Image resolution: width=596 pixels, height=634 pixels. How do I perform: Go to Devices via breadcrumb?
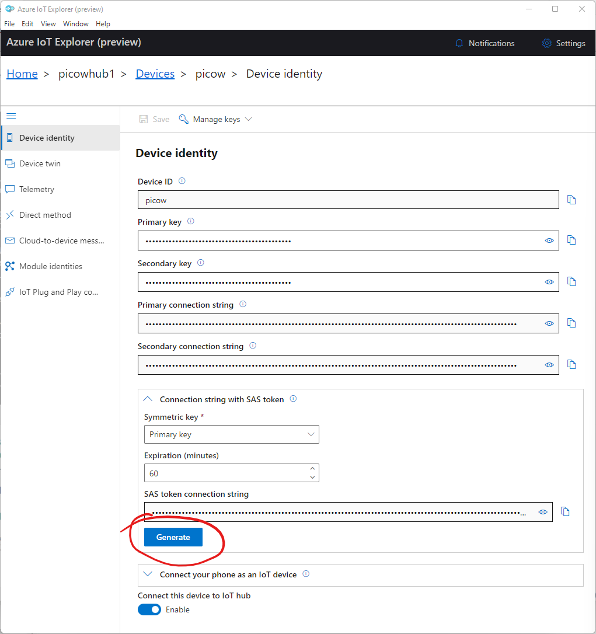[x=155, y=74]
